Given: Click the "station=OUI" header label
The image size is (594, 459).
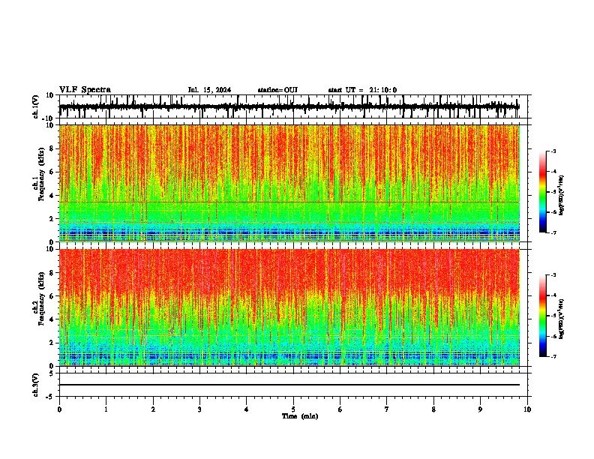Looking at the screenshot, I should (x=277, y=90).
